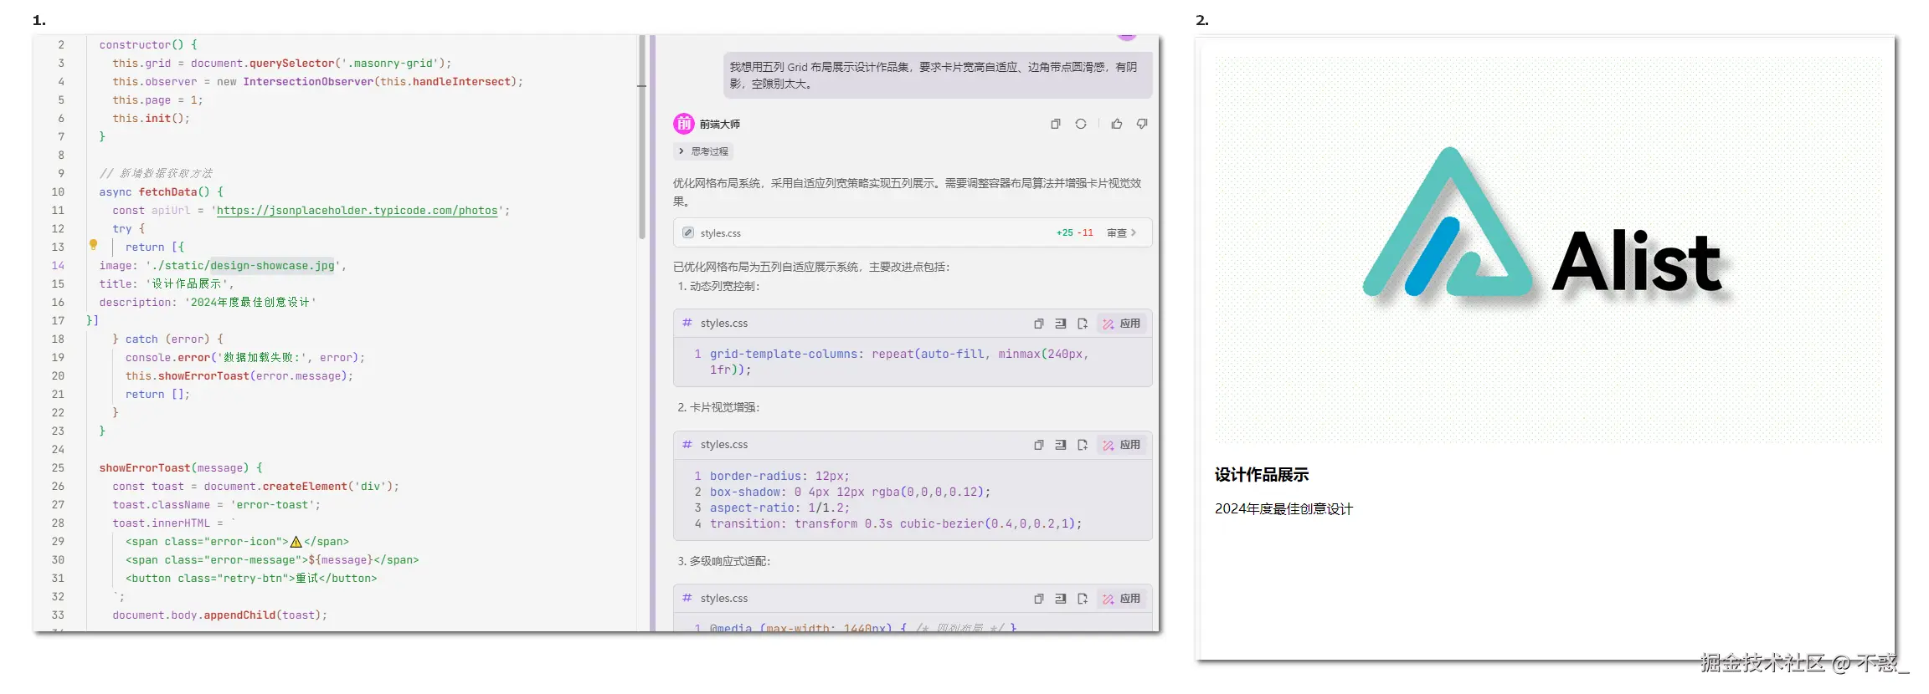
Task: Click 'design-showcase.jpg' highlighted in line 14
Action: [x=272, y=266]
